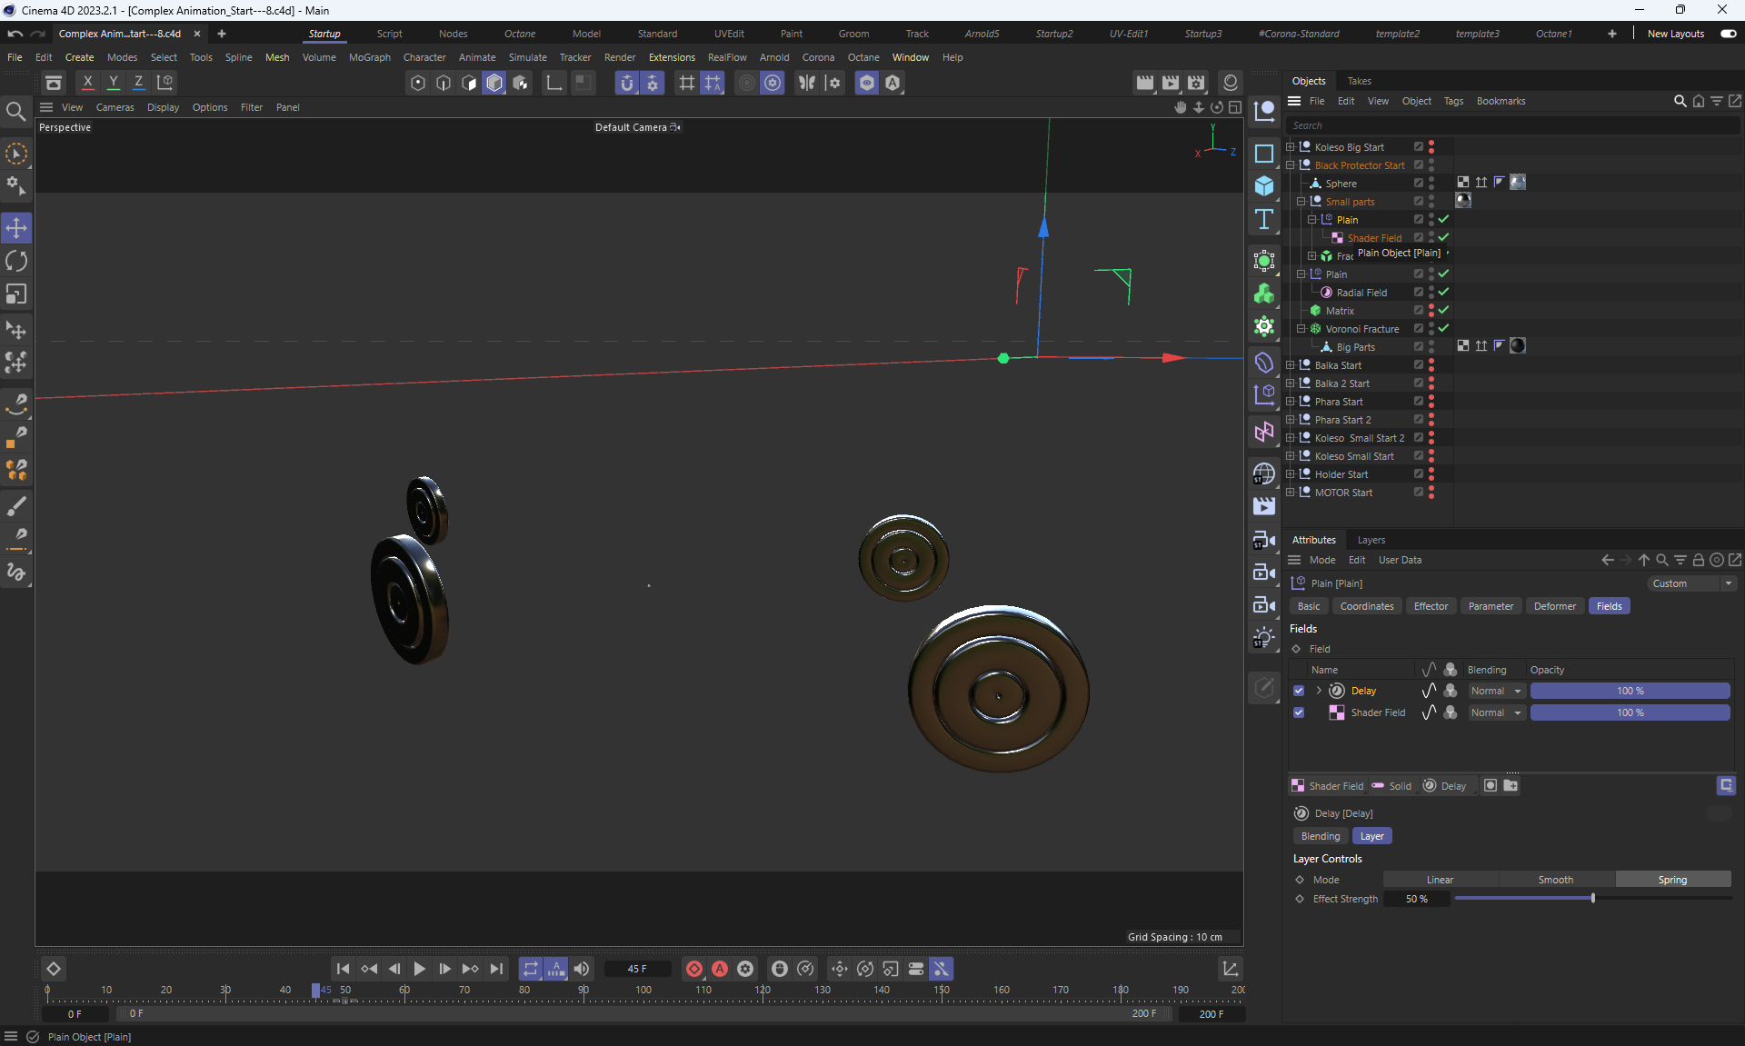Click the Autokeying button in timeline
Image resolution: width=1745 pixels, height=1046 pixels.
pyautogui.click(x=720, y=969)
